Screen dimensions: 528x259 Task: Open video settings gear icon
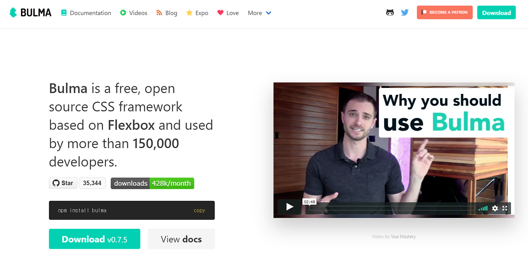495,208
